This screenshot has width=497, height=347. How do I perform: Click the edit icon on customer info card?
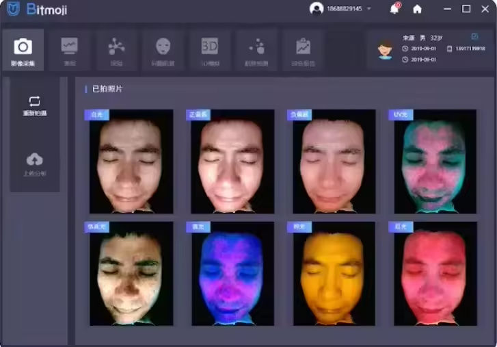pyautogui.click(x=475, y=36)
